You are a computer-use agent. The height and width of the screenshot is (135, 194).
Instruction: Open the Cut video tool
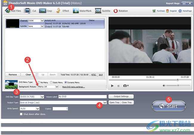30,11
